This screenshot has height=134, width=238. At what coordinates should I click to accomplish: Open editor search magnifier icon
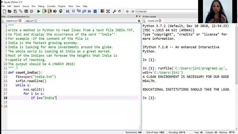139,21
